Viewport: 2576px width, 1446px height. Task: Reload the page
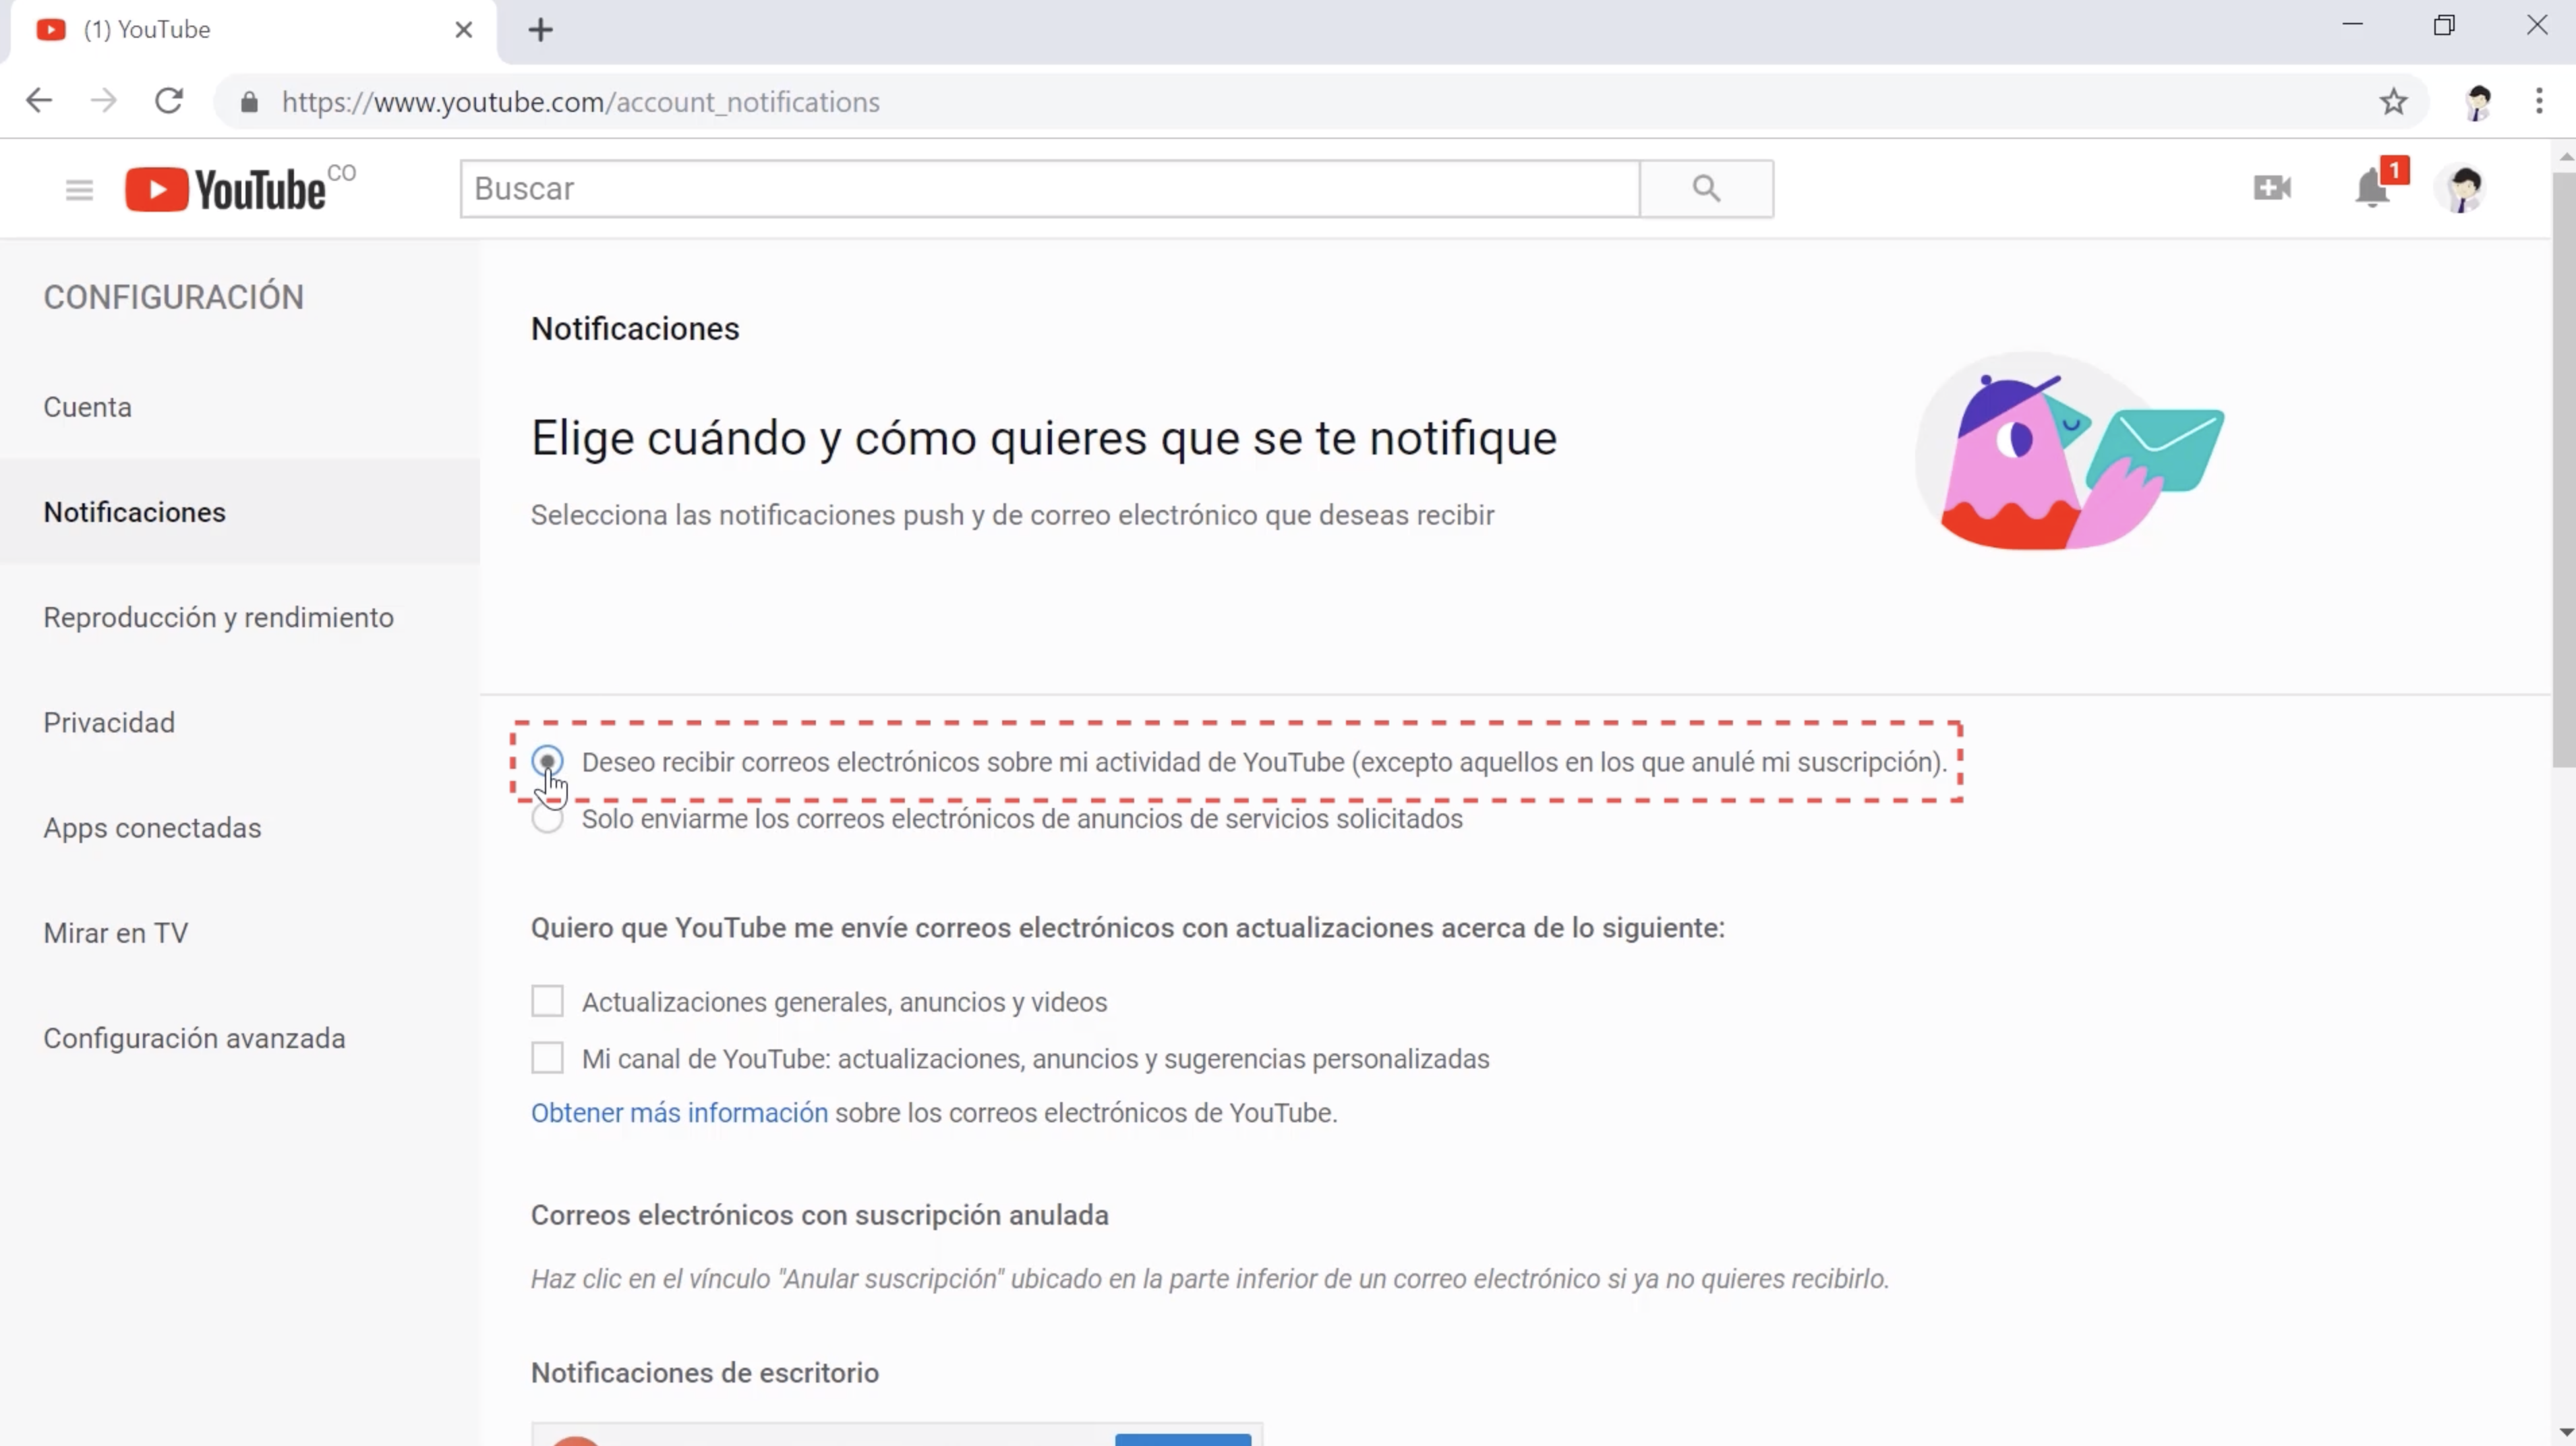pyautogui.click(x=169, y=101)
